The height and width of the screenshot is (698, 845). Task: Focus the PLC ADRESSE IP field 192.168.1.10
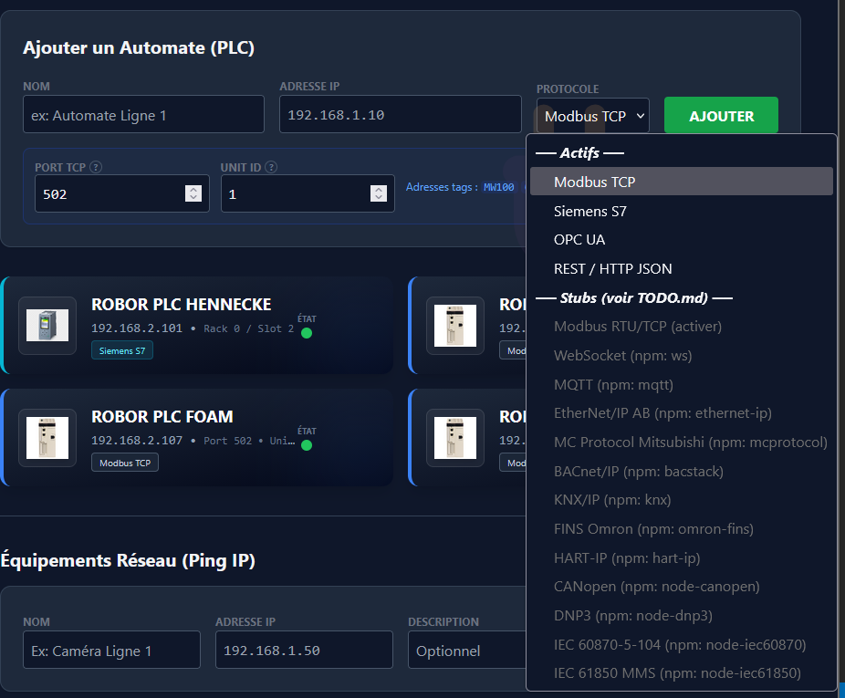point(401,114)
